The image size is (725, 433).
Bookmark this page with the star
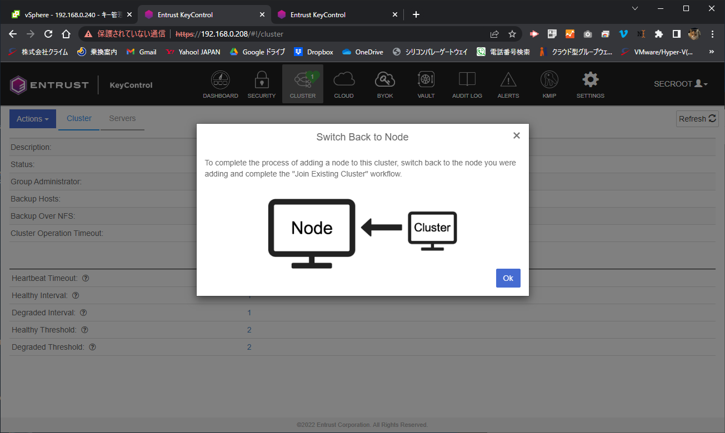512,34
